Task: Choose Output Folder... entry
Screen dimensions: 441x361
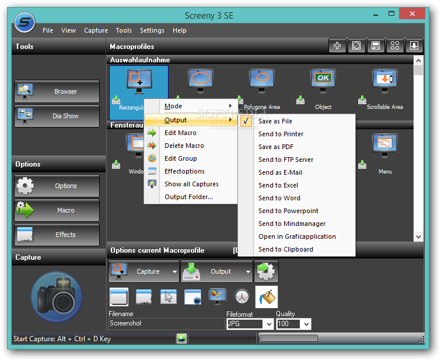Action: click(191, 197)
